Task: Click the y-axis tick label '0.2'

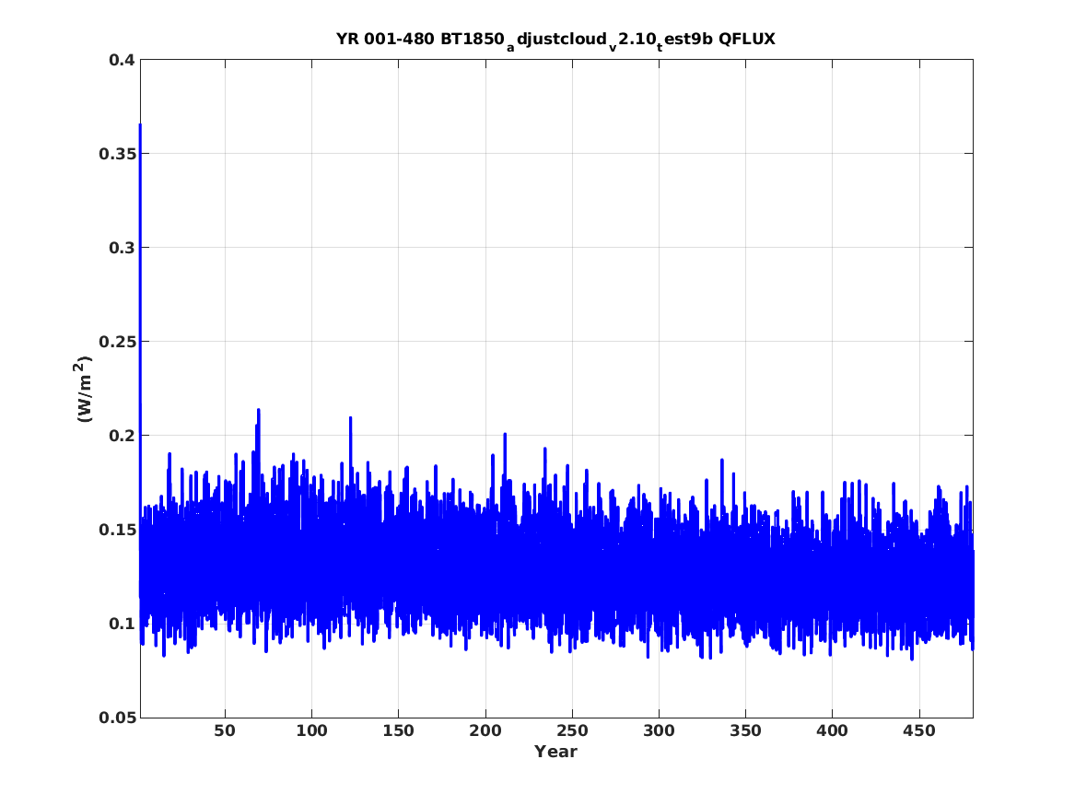Action: 122,436
